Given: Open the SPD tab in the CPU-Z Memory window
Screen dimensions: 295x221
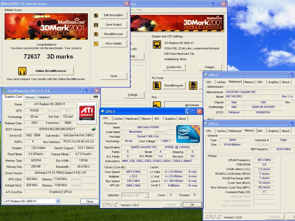Looking at the screenshot, I should tap(260, 131).
